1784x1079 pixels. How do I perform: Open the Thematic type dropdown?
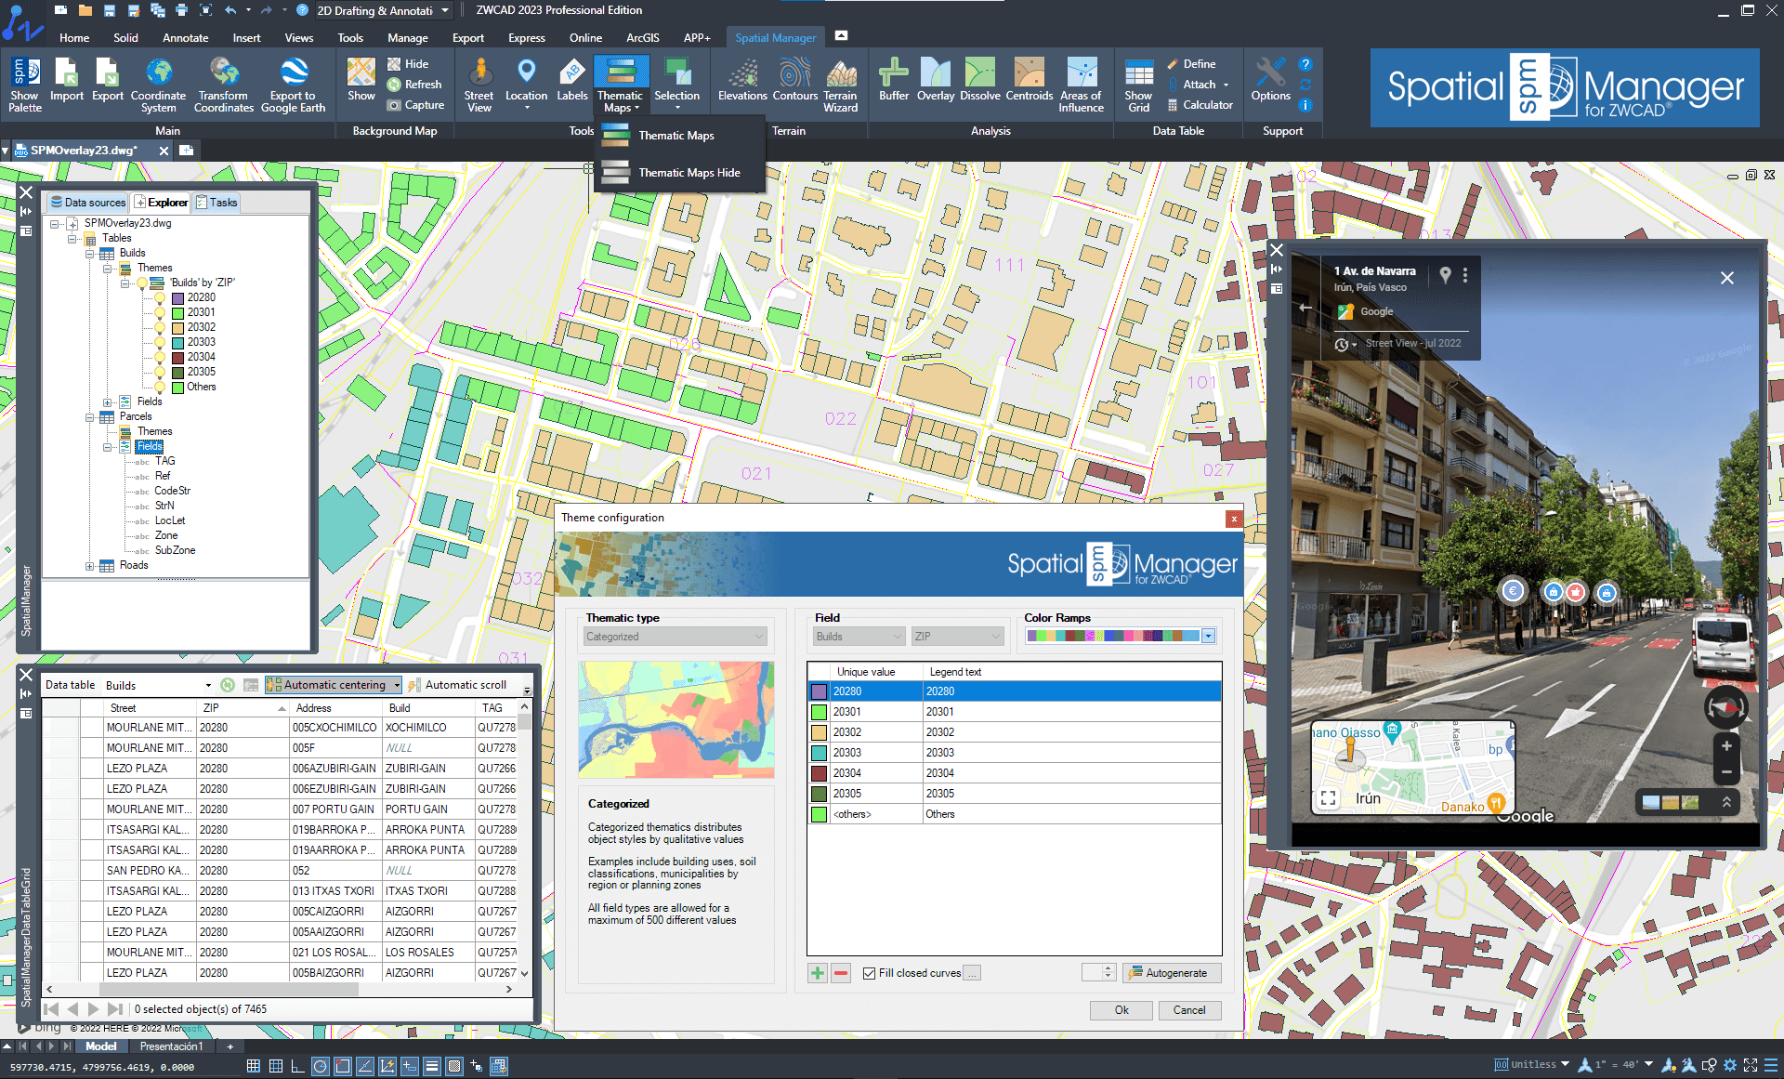coord(676,637)
